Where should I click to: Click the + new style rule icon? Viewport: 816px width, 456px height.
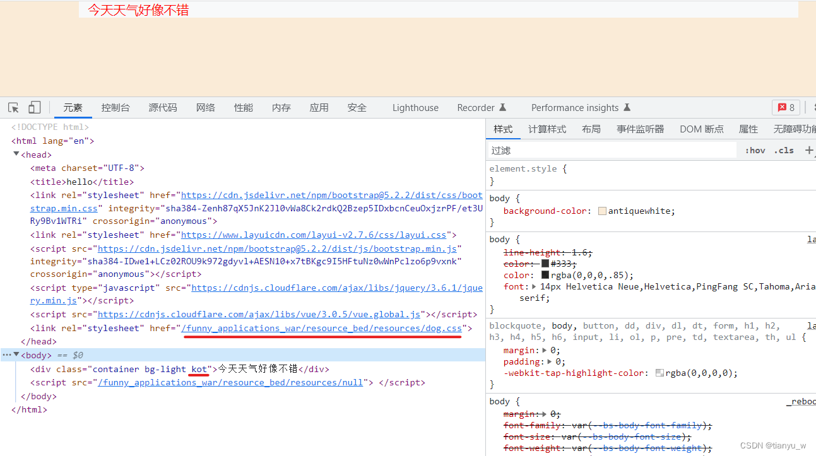coord(808,150)
